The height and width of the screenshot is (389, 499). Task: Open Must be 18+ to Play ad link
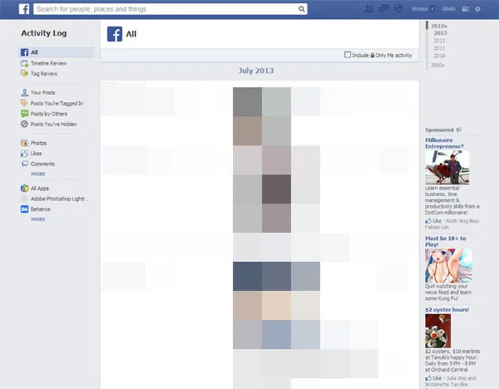[x=446, y=241]
